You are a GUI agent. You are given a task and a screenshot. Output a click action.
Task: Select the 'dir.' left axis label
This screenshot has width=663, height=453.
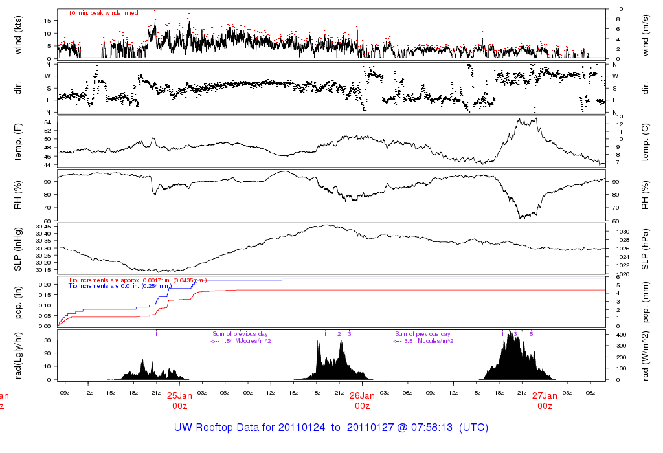click(x=19, y=87)
